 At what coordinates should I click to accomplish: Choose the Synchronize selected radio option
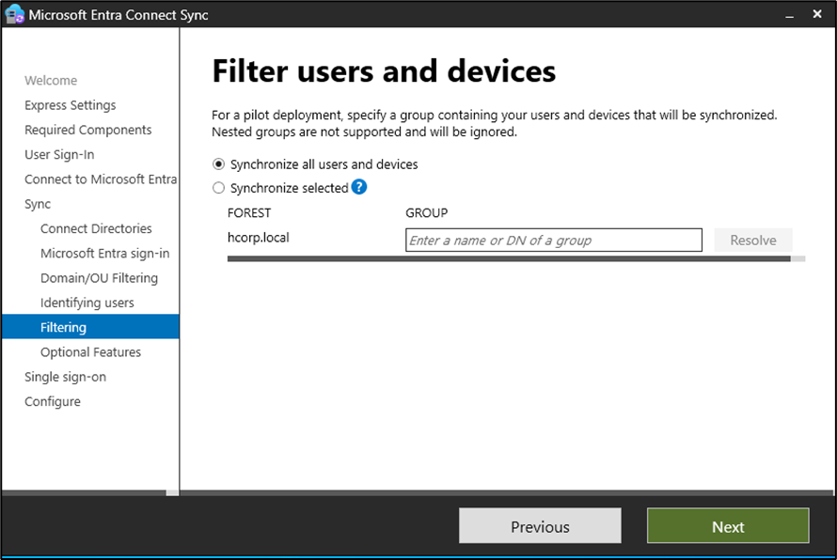point(219,188)
